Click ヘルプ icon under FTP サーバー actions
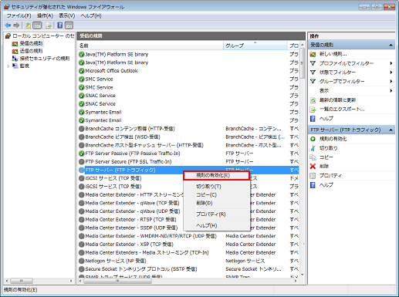 (313, 185)
